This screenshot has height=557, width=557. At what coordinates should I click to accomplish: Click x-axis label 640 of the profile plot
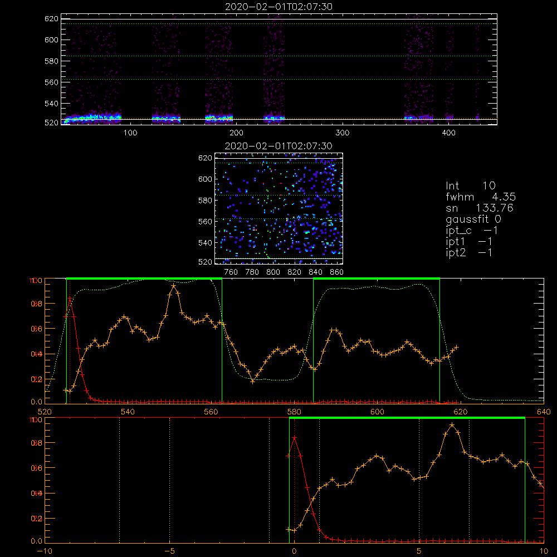click(544, 412)
